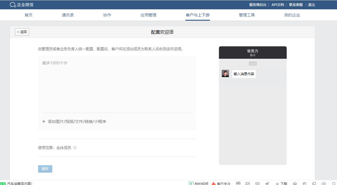This screenshot has height=185, width=337.
Task: Open the API文档 link
Action: pyautogui.click(x=278, y=5)
